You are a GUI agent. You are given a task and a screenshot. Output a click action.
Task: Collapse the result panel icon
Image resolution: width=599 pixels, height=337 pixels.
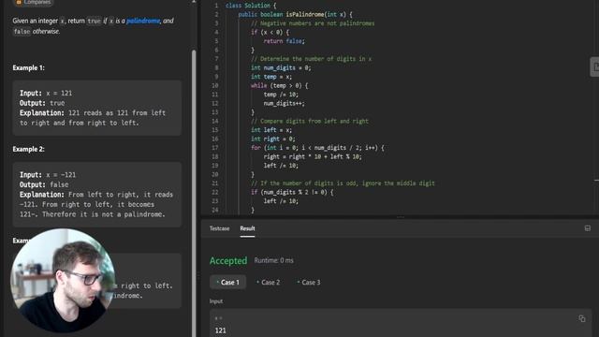pos(588,228)
